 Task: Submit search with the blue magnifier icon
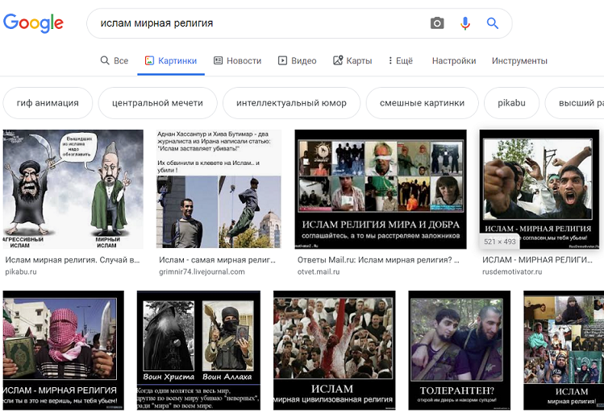pyautogui.click(x=492, y=23)
